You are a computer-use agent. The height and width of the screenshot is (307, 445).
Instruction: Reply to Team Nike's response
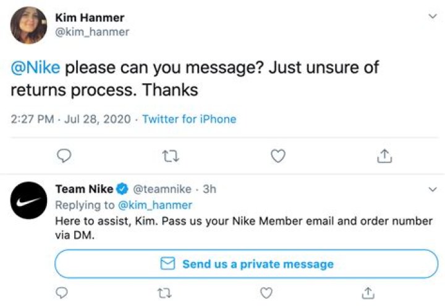(62, 291)
